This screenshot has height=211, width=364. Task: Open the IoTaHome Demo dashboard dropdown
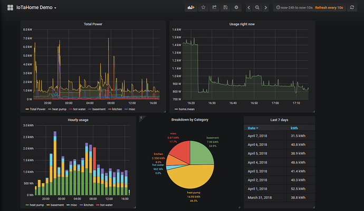(36, 8)
